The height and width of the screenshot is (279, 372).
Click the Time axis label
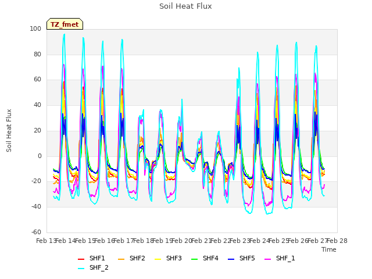click(x=329, y=249)
